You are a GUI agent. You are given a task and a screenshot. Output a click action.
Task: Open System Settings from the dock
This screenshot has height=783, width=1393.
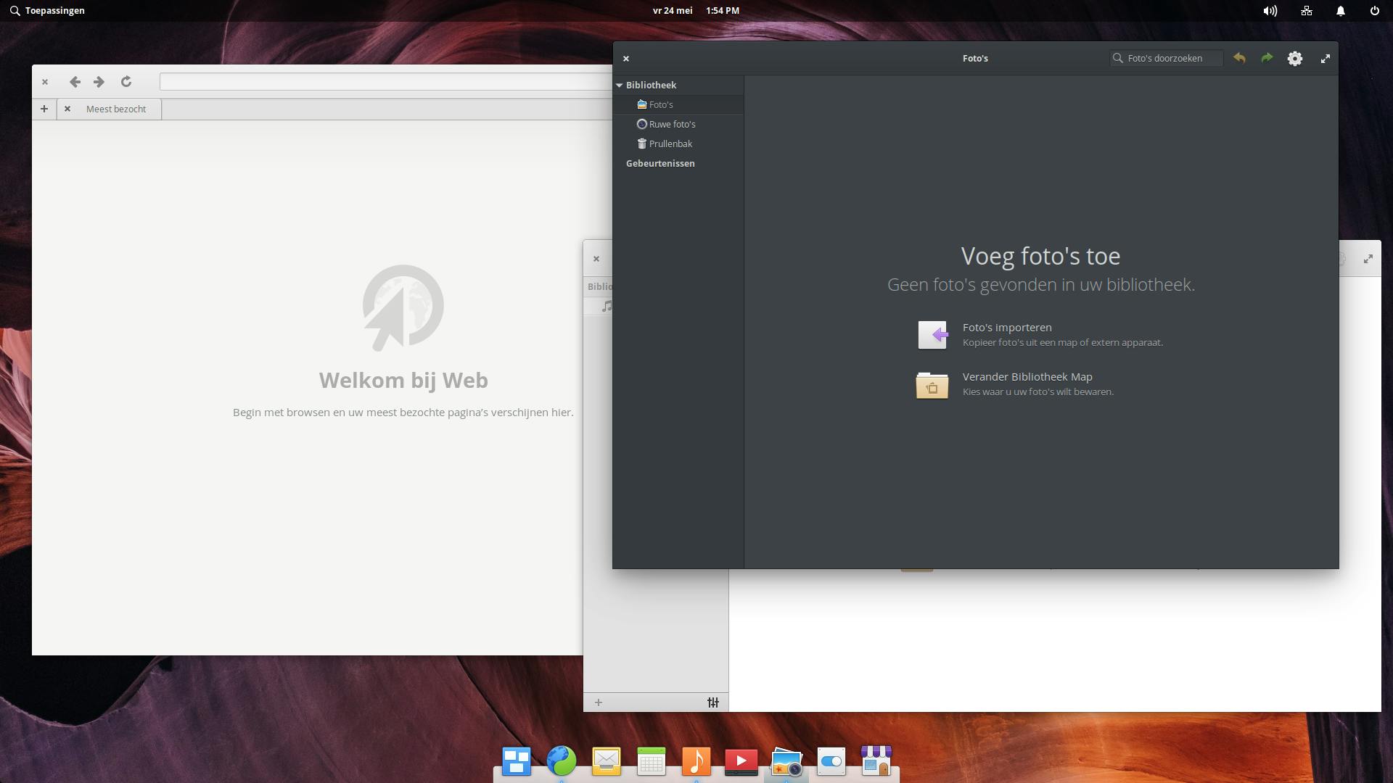click(x=831, y=761)
